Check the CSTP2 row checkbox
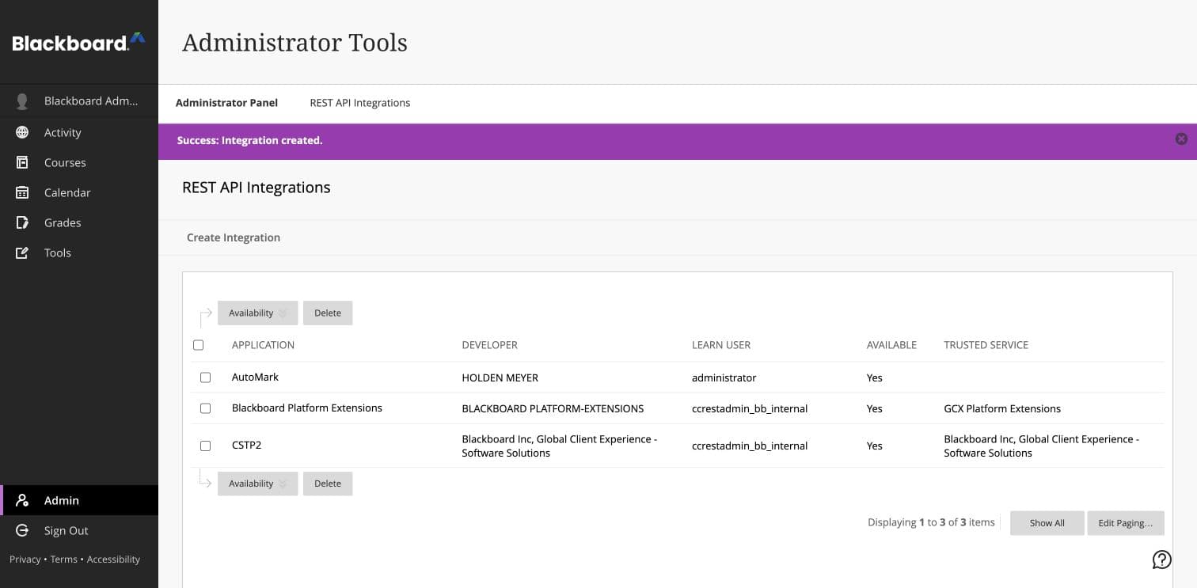The height and width of the screenshot is (588, 1197). click(206, 446)
